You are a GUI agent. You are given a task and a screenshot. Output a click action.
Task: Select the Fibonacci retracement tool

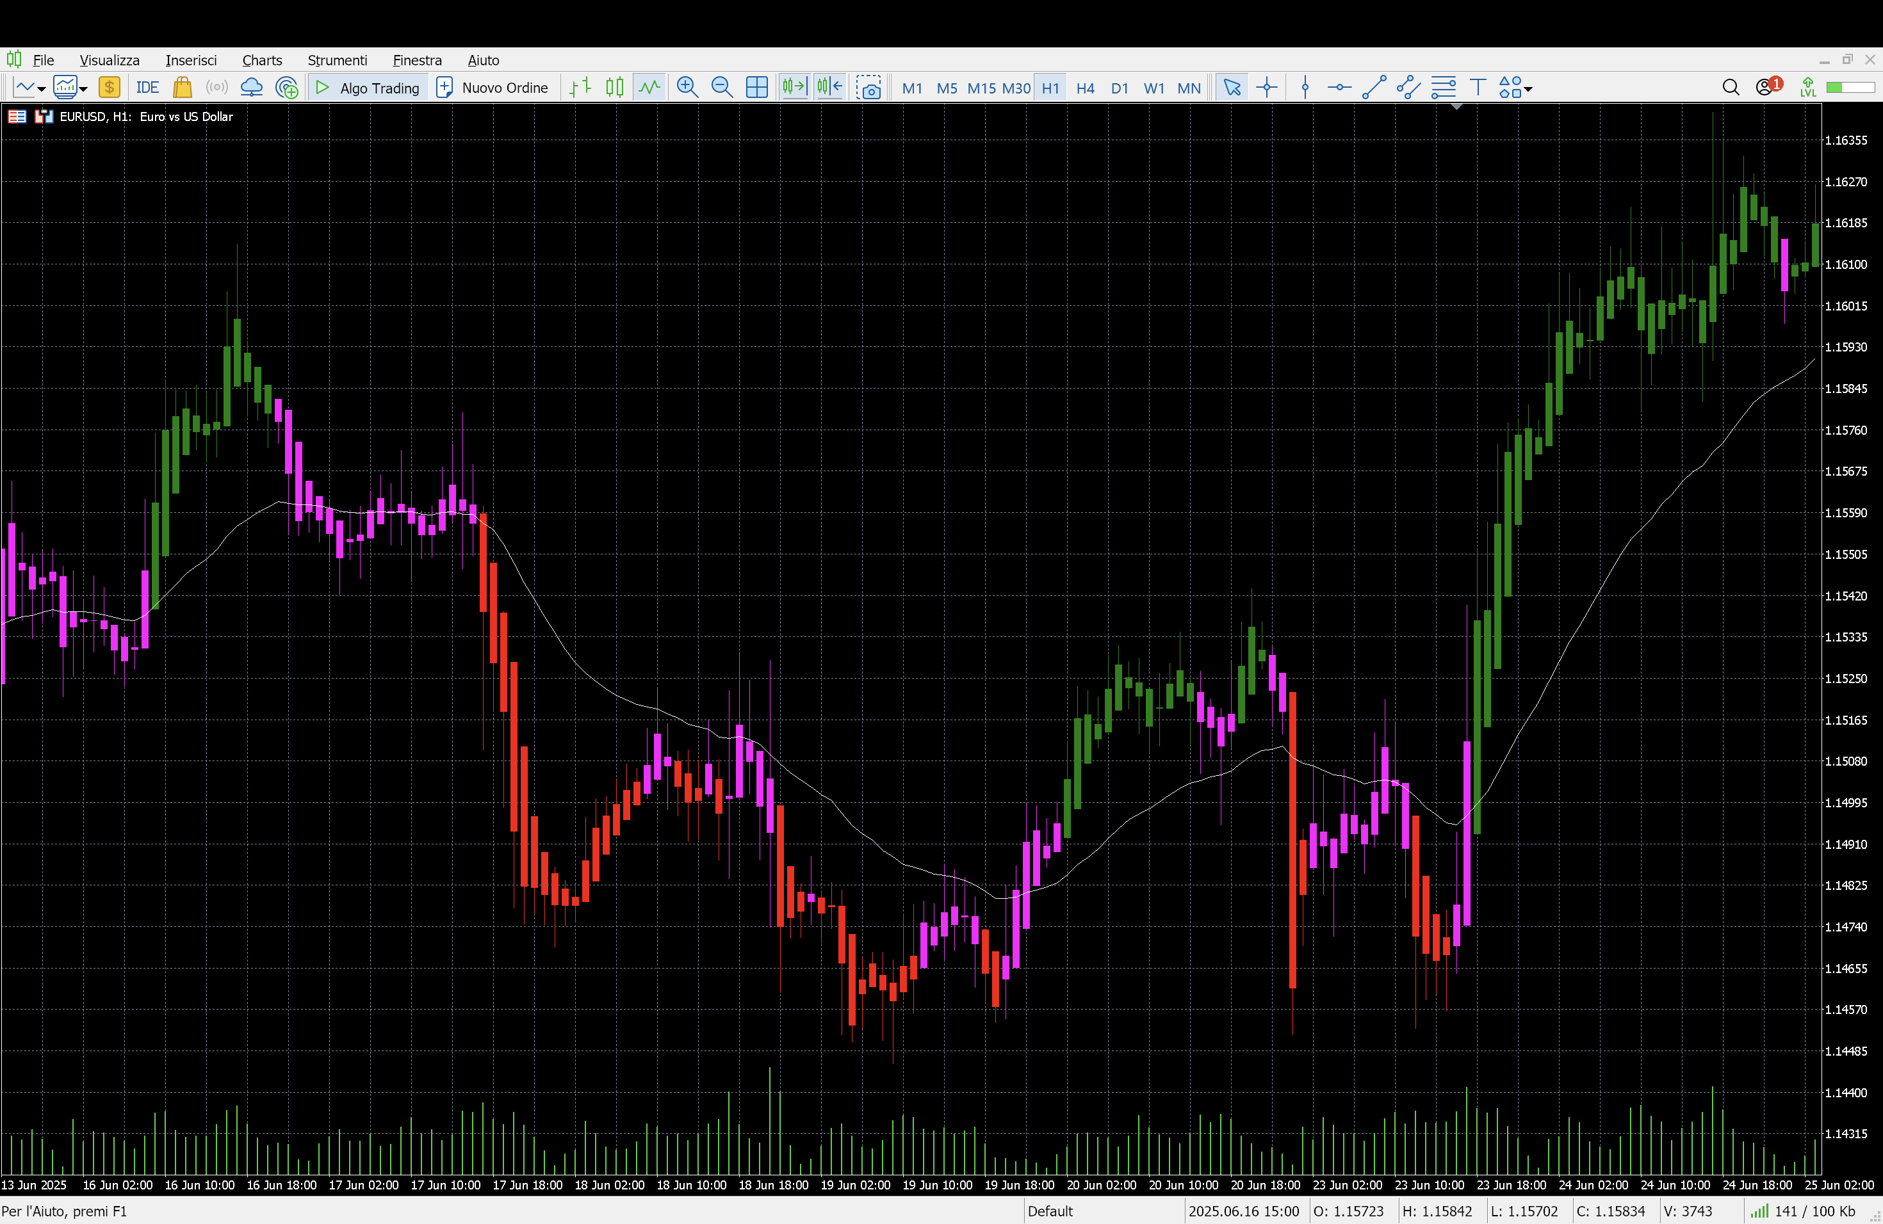1443,88
